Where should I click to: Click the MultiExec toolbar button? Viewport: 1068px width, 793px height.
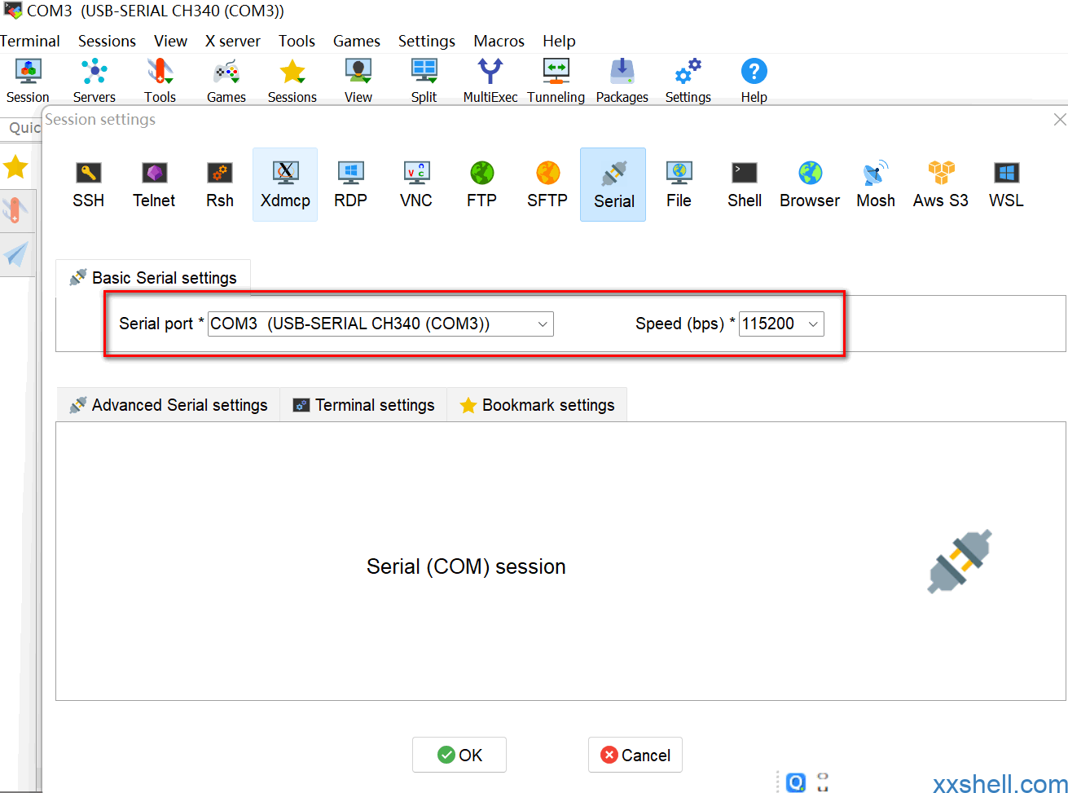(490, 81)
